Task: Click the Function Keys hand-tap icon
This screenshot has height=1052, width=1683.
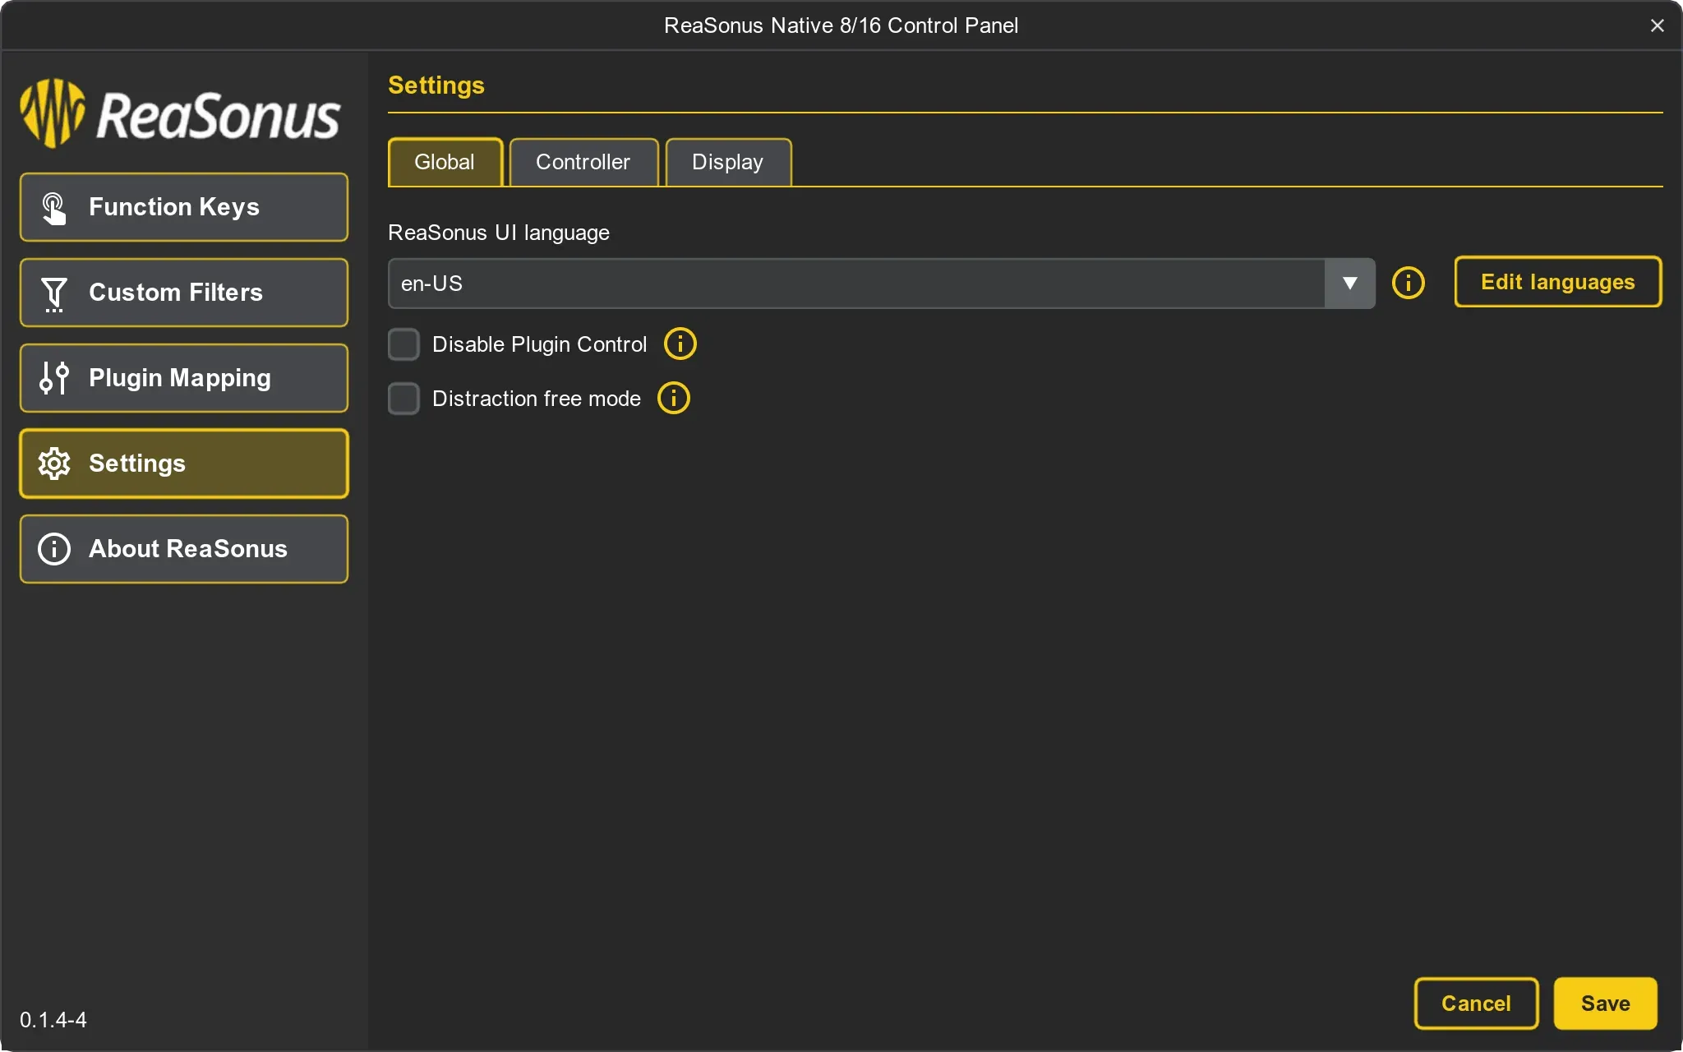Action: 54,208
